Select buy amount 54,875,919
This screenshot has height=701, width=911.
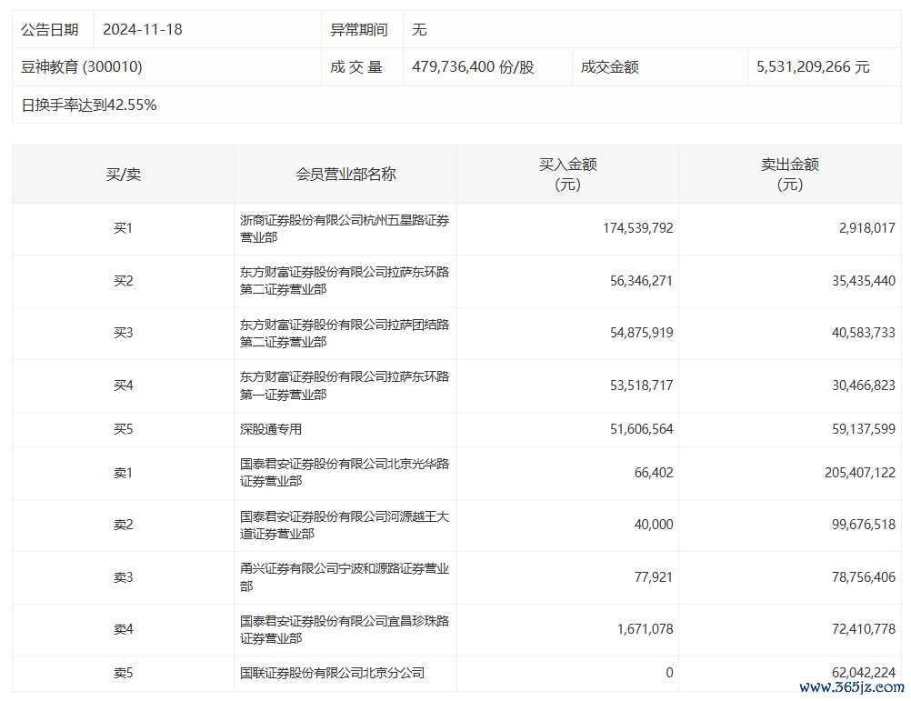click(641, 333)
